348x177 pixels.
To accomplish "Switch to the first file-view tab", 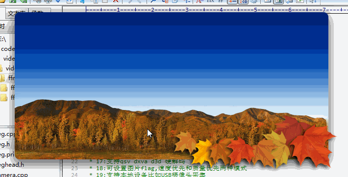I will coord(17,14).
